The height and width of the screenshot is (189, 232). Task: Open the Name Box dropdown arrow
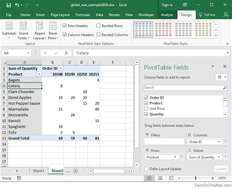(28, 53)
